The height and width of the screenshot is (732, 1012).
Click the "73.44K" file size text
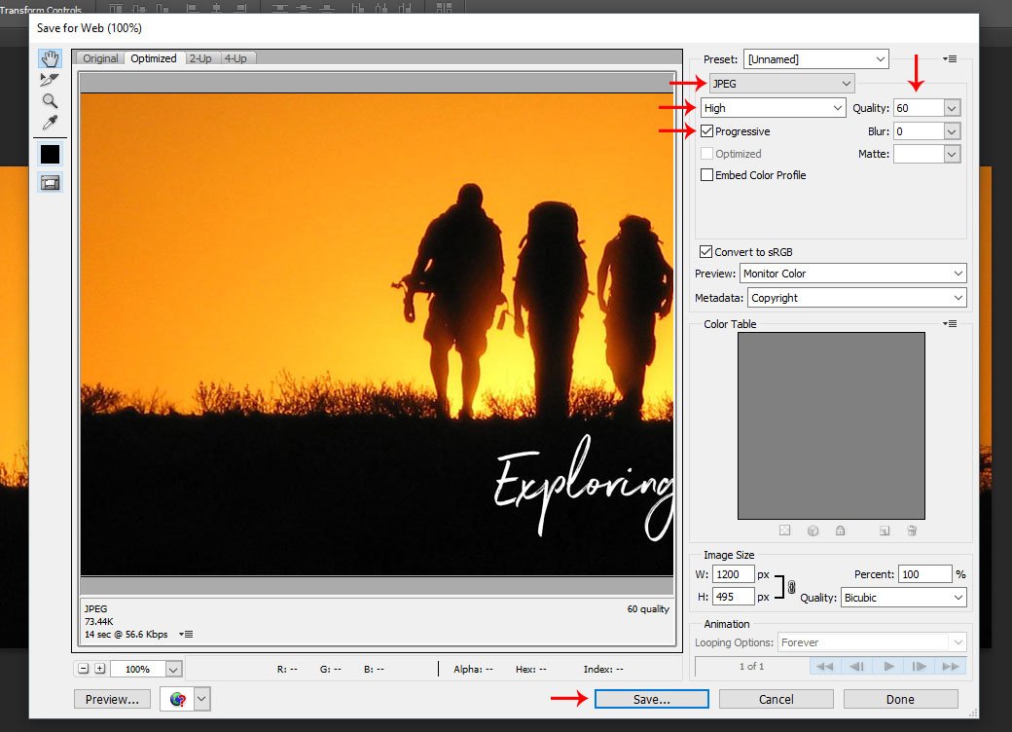pos(98,621)
